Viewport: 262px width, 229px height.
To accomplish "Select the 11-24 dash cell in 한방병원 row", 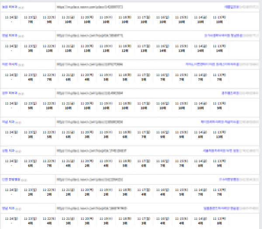I will click(11, 192).
